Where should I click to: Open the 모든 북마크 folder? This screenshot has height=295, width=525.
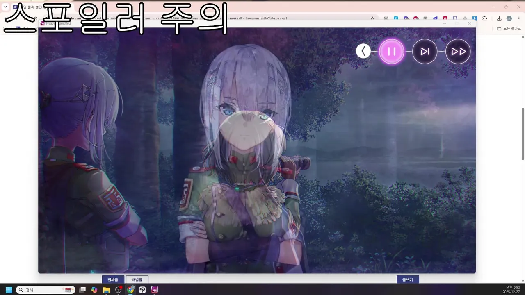pos(509,28)
